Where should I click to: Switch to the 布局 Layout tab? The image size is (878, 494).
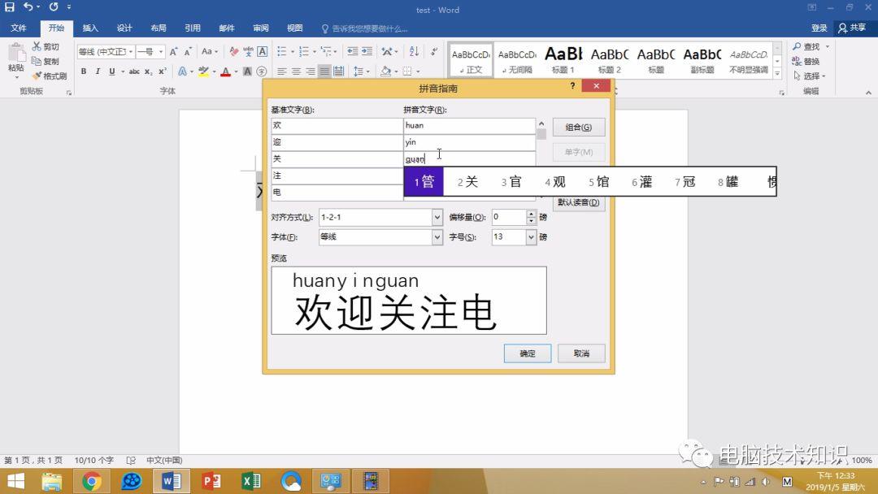pos(159,28)
